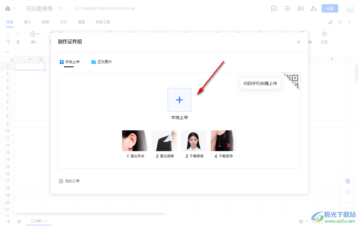Open the user avatar menu

[350, 8]
